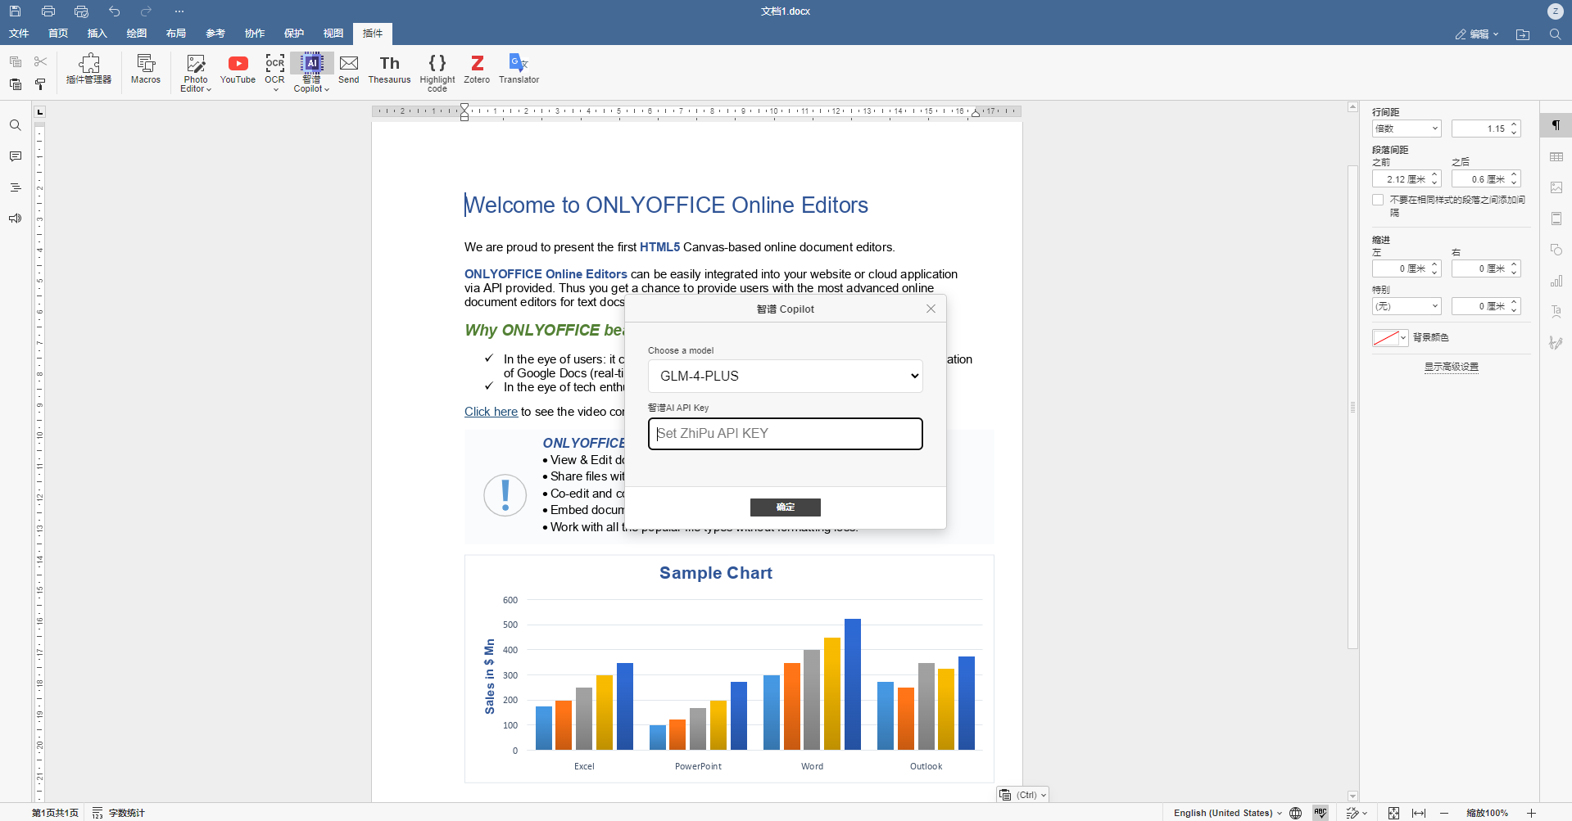Switch to the 视图 tab
The height and width of the screenshot is (821, 1572).
click(333, 34)
